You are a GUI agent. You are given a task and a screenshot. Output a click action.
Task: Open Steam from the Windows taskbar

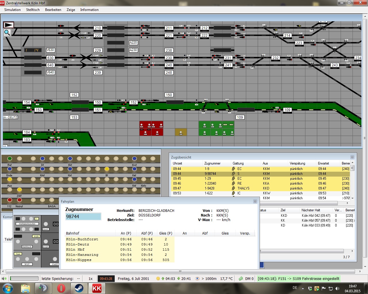click(79, 288)
